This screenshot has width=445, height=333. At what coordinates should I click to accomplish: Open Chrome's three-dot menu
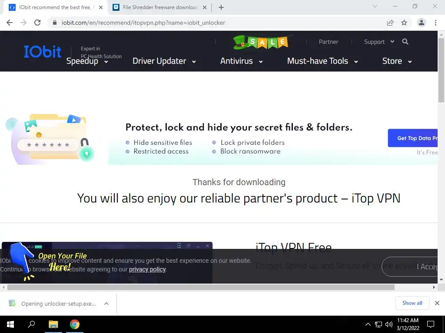point(435,23)
